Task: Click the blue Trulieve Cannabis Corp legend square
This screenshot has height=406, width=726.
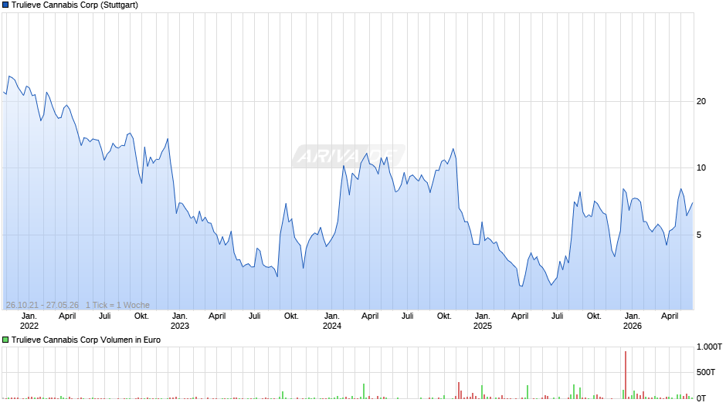Action: click(5, 5)
